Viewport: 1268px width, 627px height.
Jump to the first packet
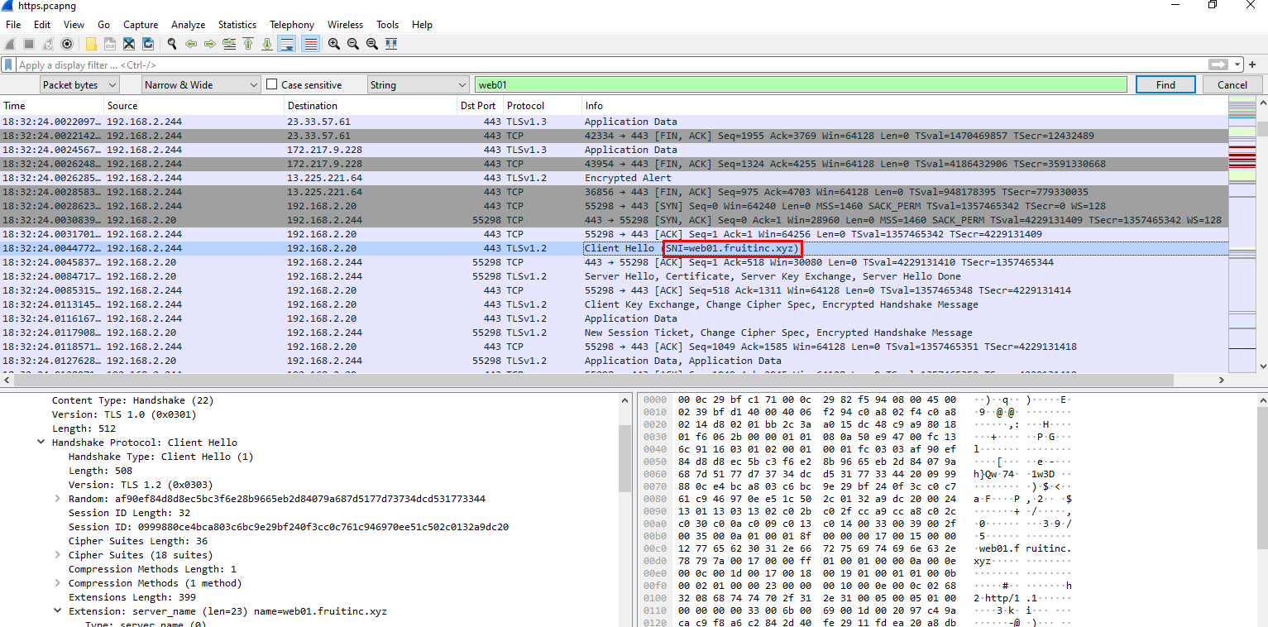tap(247, 44)
